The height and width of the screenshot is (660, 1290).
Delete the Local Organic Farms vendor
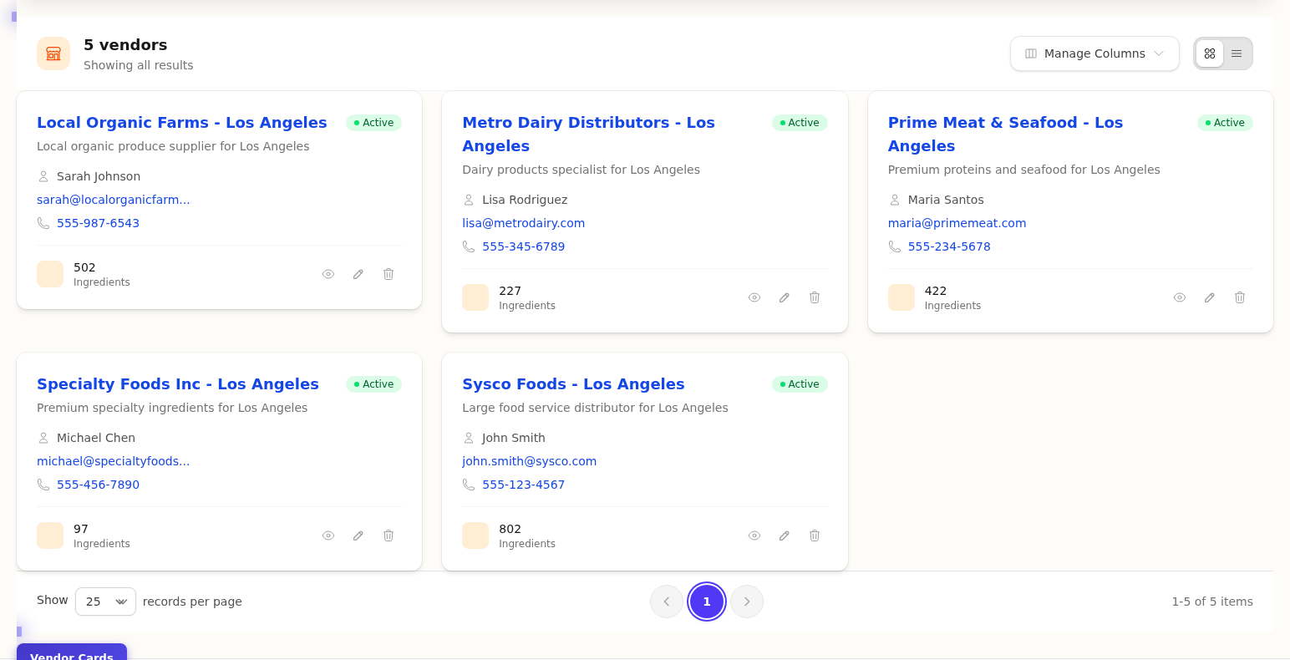389,274
